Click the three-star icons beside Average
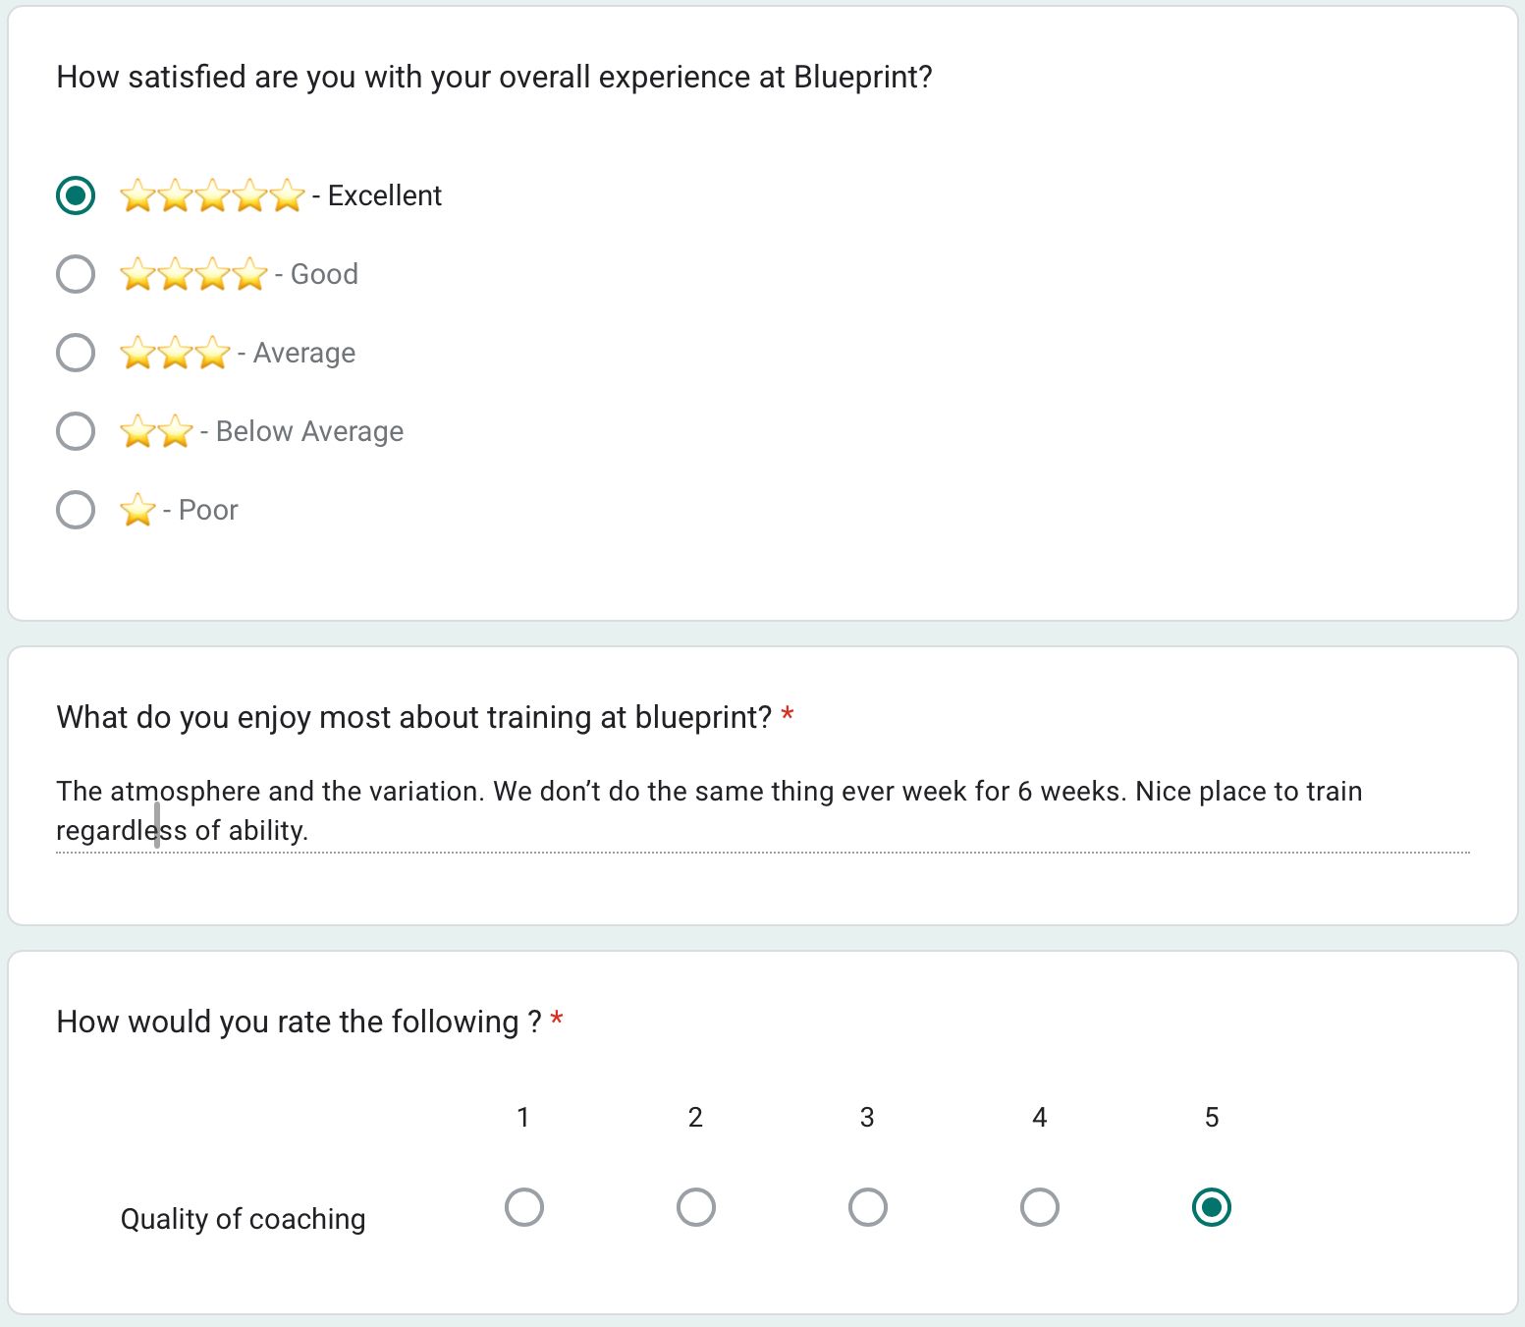The image size is (1525, 1327). [175, 353]
